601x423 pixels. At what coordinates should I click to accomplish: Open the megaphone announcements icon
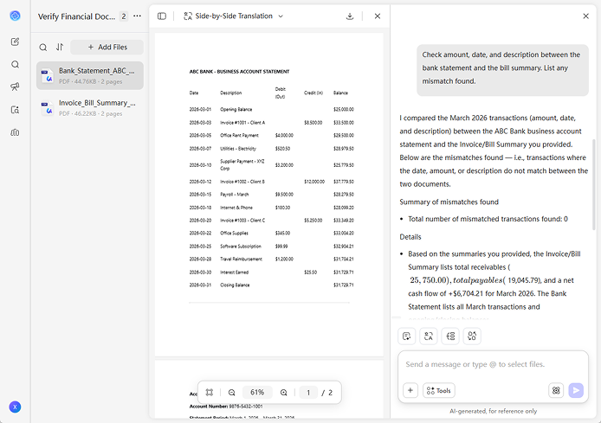tap(15, 87)
